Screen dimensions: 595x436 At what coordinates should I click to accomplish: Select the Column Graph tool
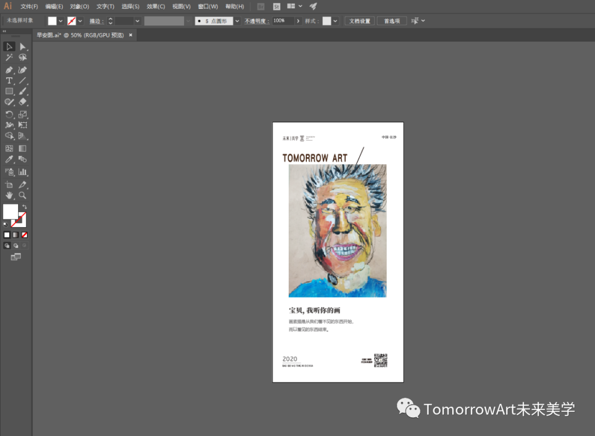coord(23,172)
